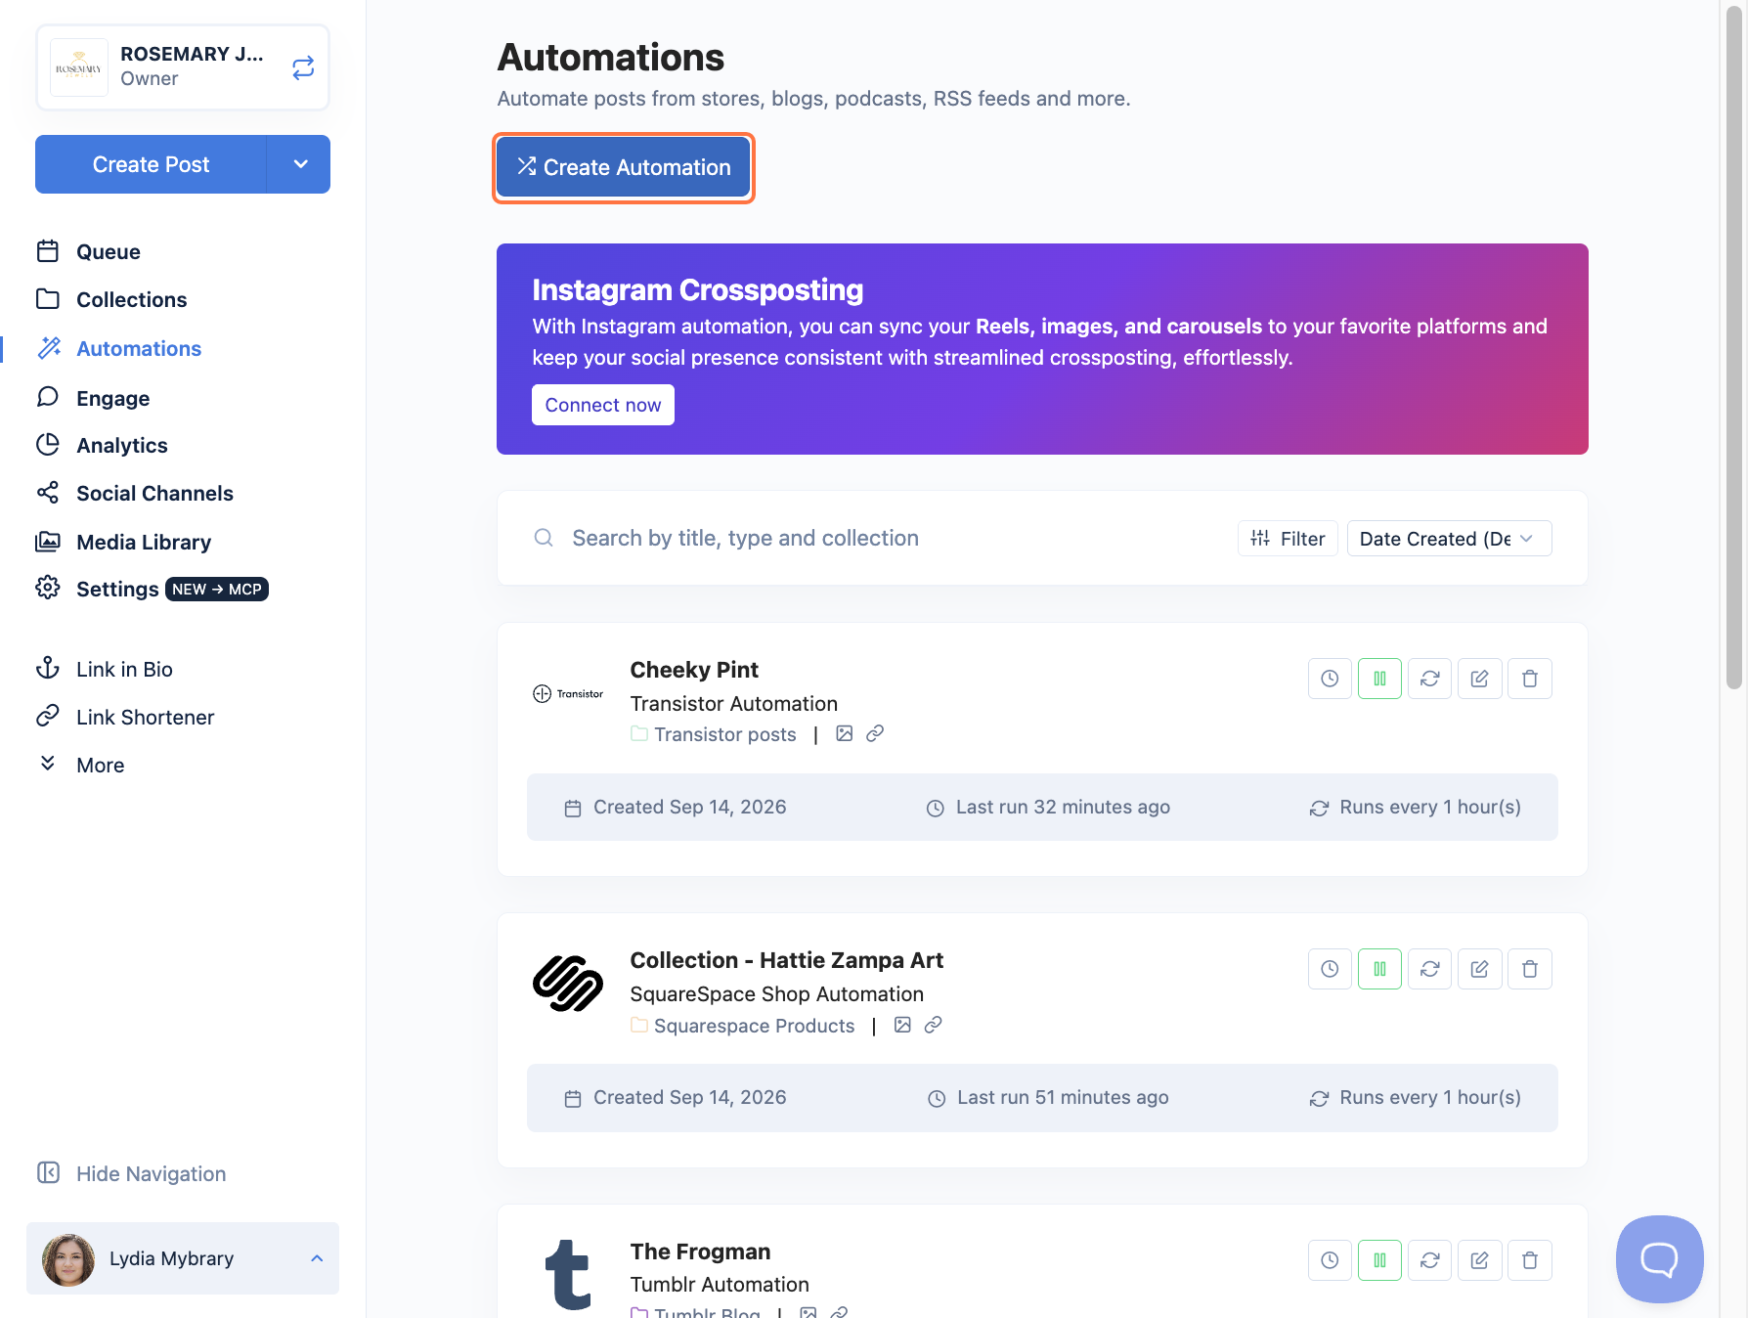Open the Date Created sort dropdown

[1449, 539]
